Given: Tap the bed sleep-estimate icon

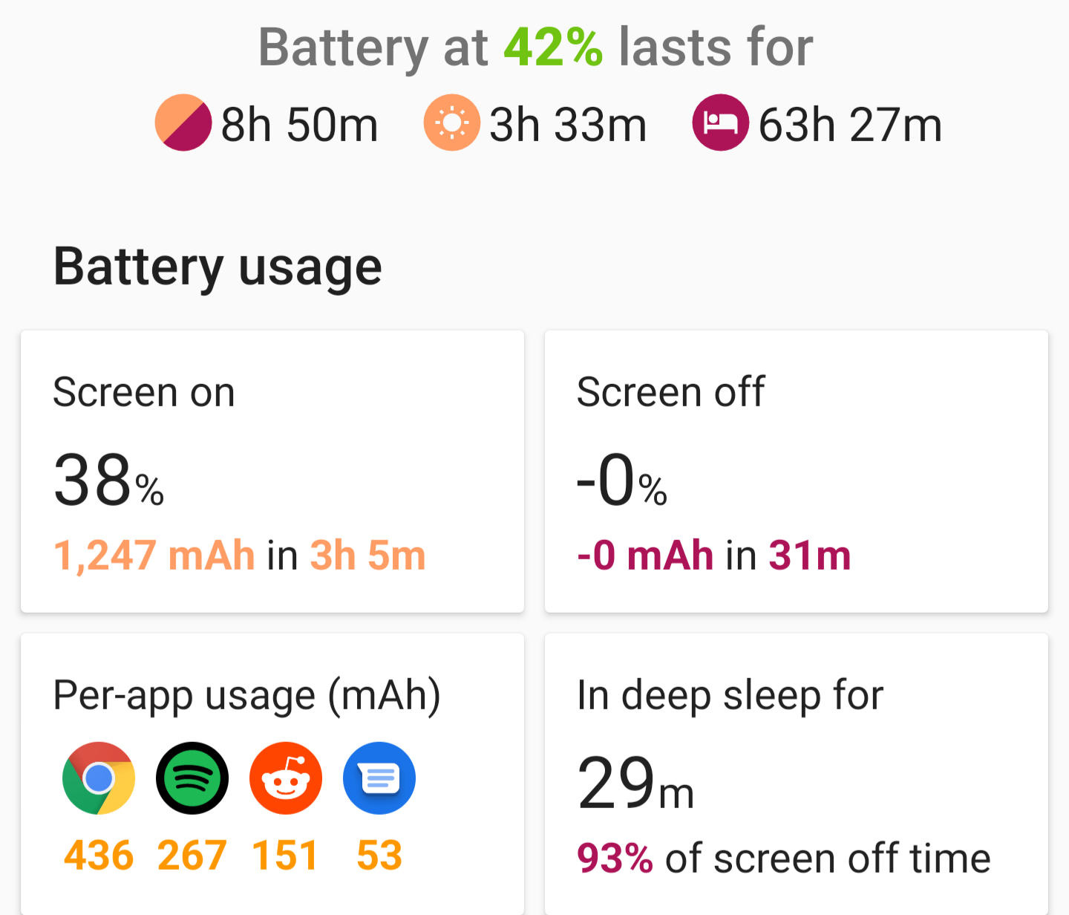Looking at the screenshot, I should pos(721,123).
